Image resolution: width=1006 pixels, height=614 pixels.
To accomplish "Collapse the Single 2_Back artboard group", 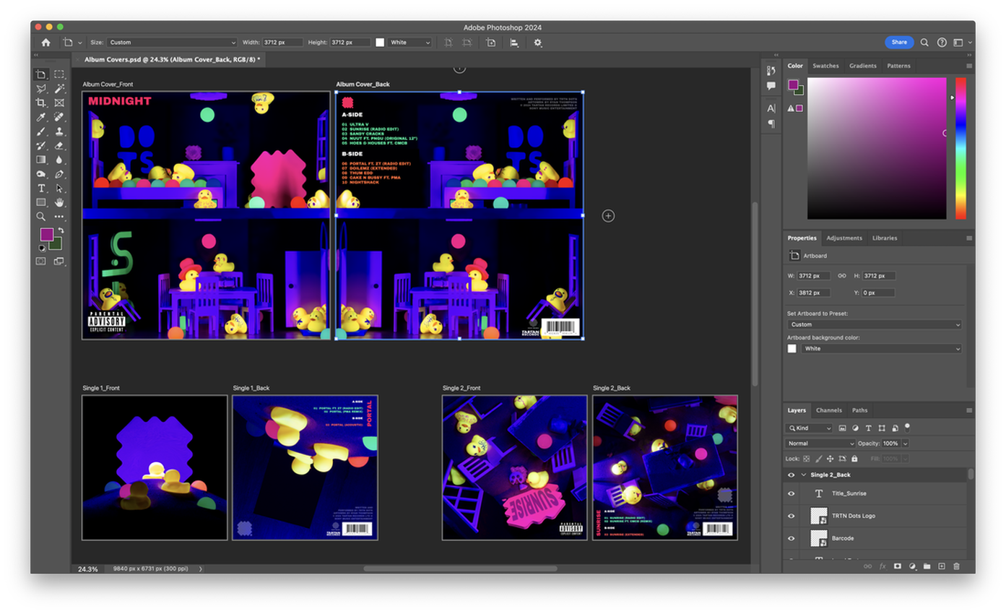I will coord(803,475).
